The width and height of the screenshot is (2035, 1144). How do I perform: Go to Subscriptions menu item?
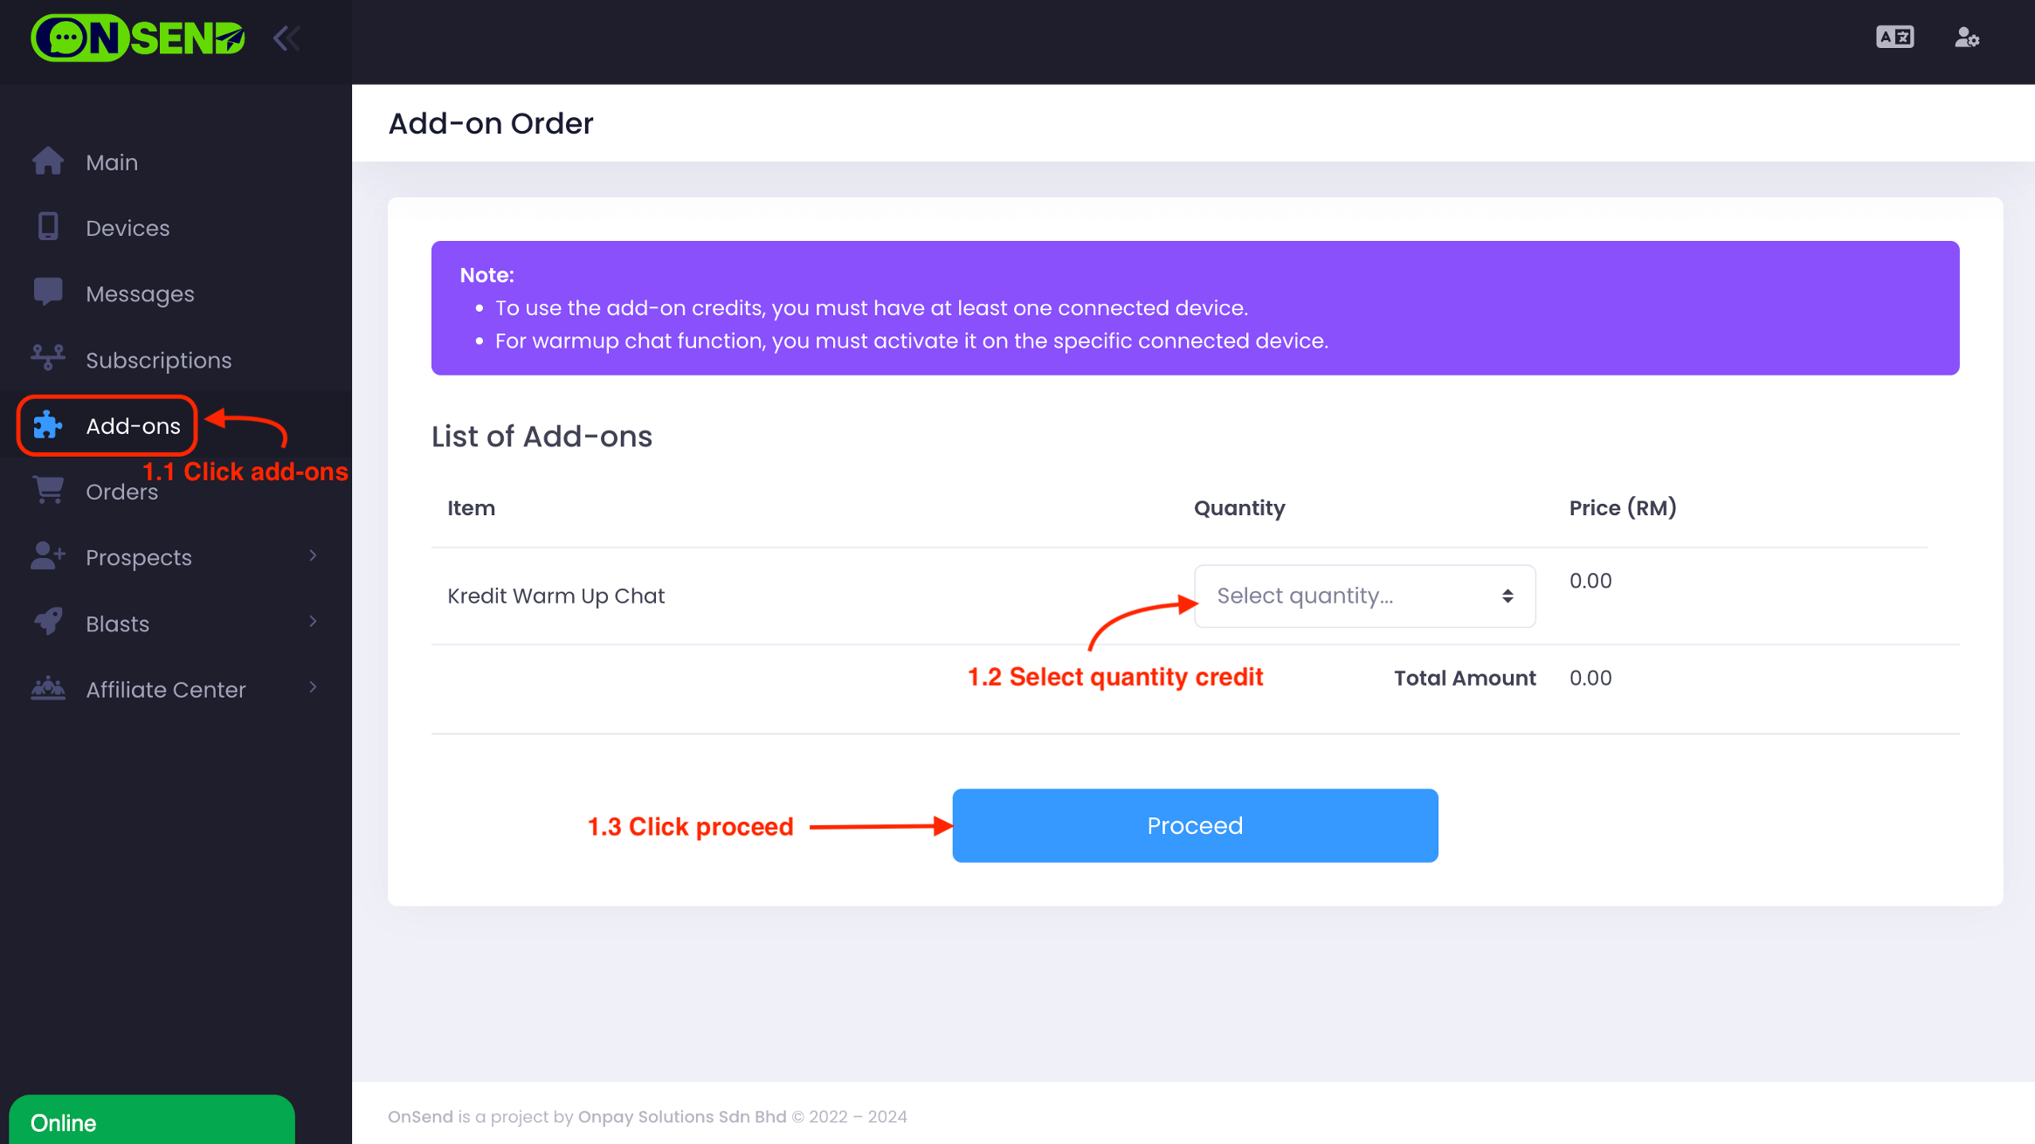pos(158,360)
